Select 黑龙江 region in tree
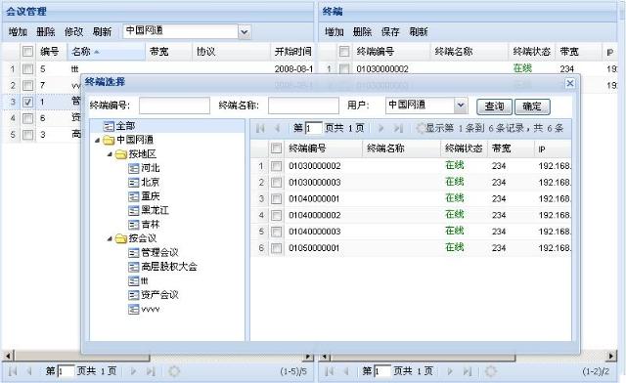The image size is (626, 383). click(155, 210)
